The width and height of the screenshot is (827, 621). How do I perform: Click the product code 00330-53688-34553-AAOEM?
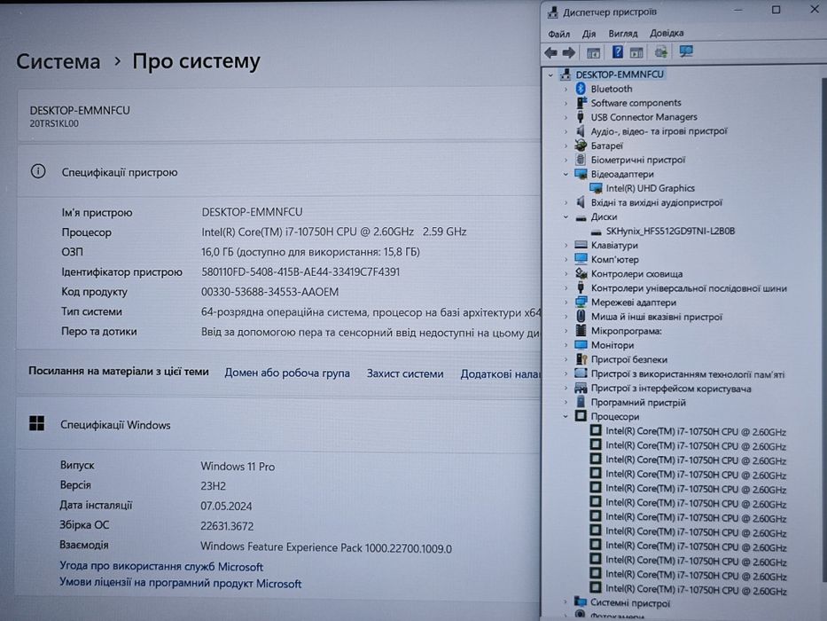click(x=270, y=292)
